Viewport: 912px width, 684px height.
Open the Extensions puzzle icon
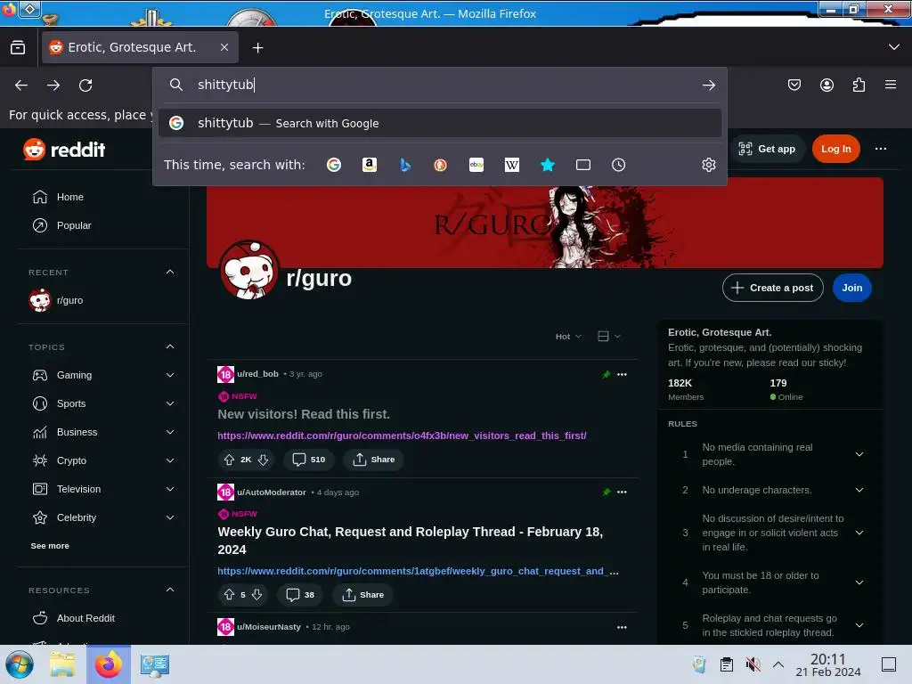[x=859, y=85]
